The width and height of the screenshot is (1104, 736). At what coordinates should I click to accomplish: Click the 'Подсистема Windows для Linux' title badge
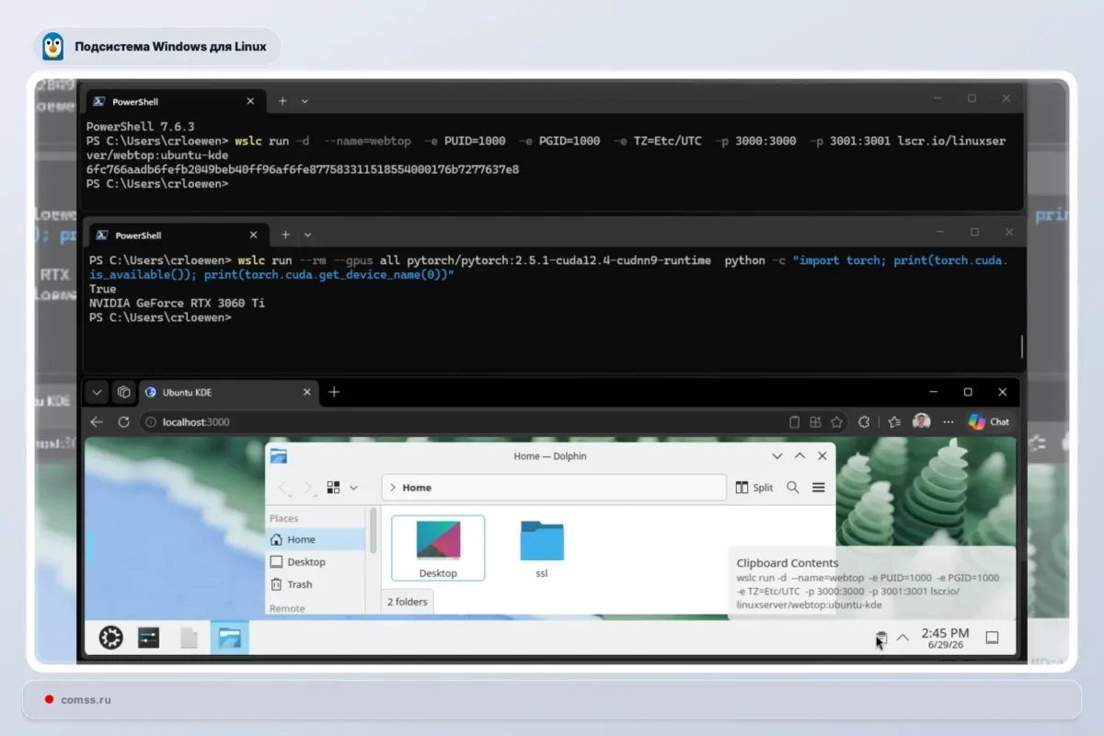coord(157,46)
